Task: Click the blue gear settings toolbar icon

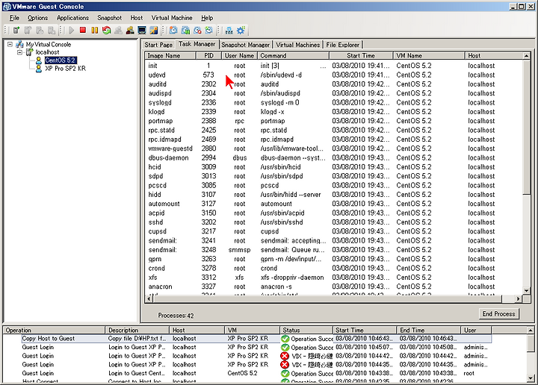Action: click(241, 30)
